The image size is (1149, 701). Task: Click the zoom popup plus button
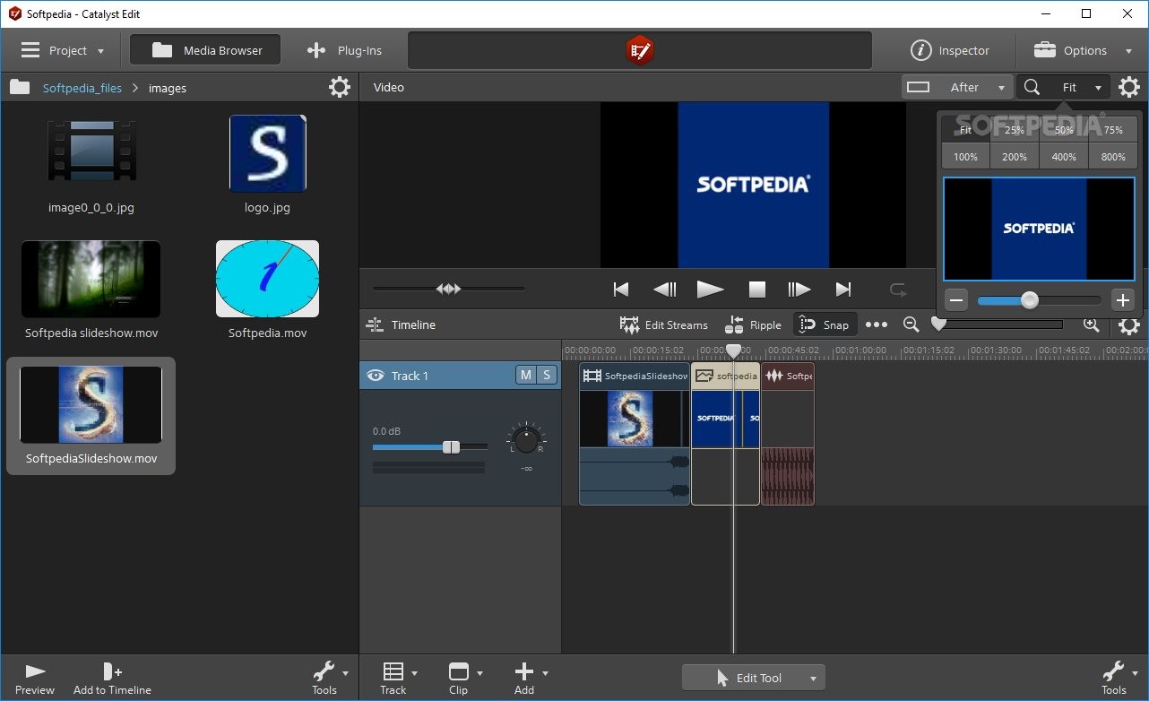pyautogui.click(x=1123, y=300)
